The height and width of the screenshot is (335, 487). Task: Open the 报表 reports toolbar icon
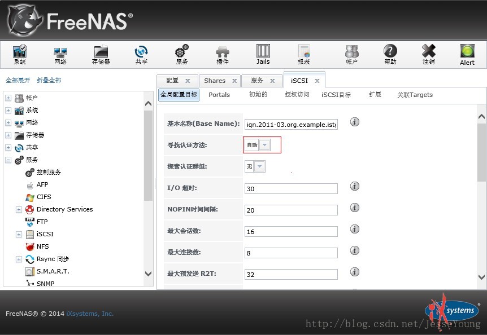[304, 55]
